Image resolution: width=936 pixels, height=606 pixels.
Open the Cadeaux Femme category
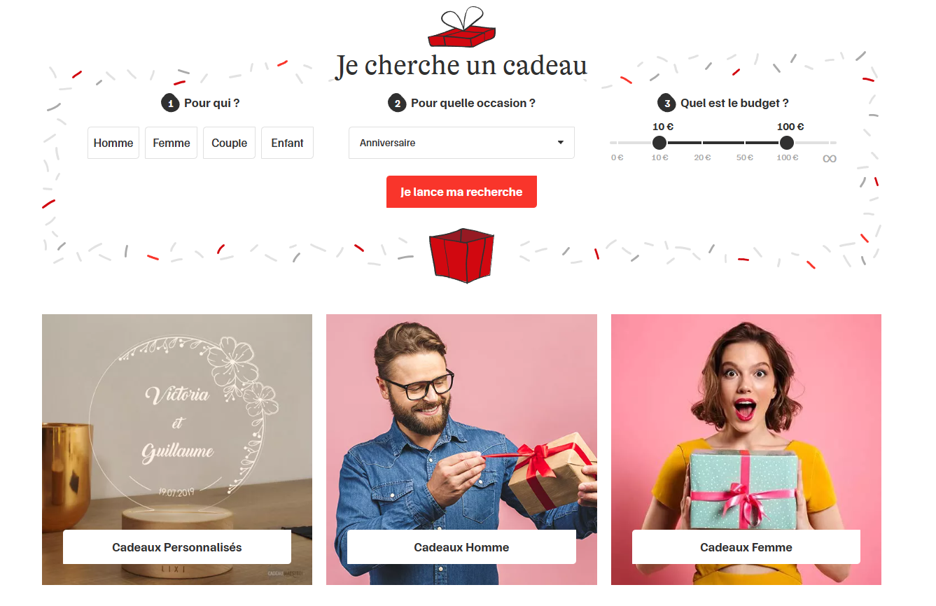(746, 547)
